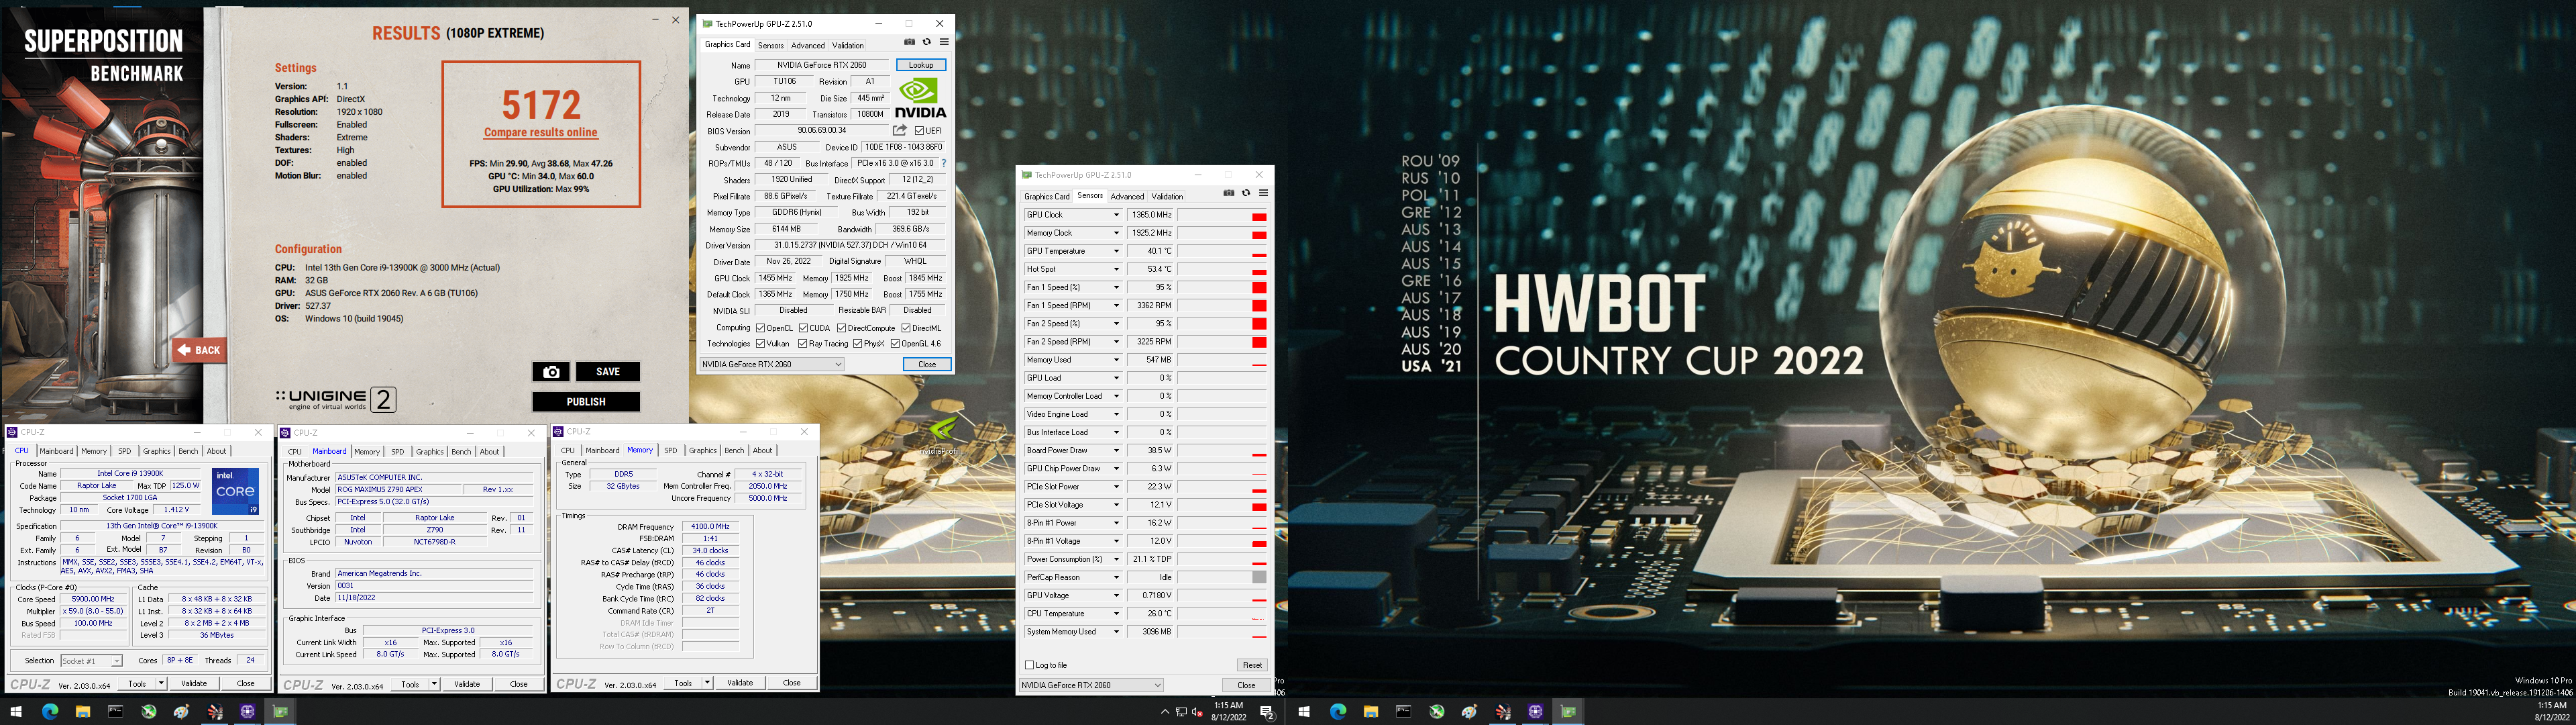This screenshot has width=2576, height=725.
Task: Toggle the DirectCompute checkbox
Action: (x=842, y=328)
